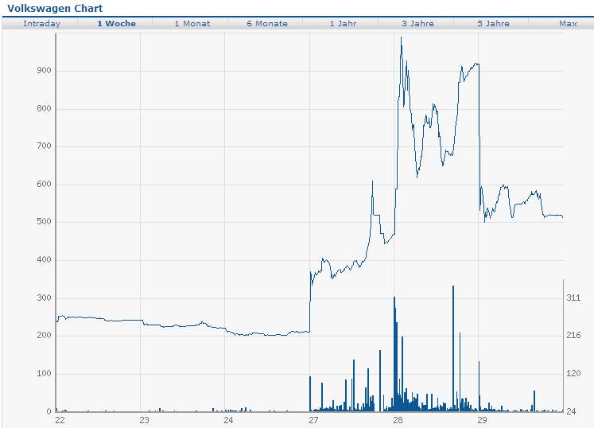This screenshot has width=594, height=428.
Task: Click the 700 price axis label
Action: (x=44, y=146)
